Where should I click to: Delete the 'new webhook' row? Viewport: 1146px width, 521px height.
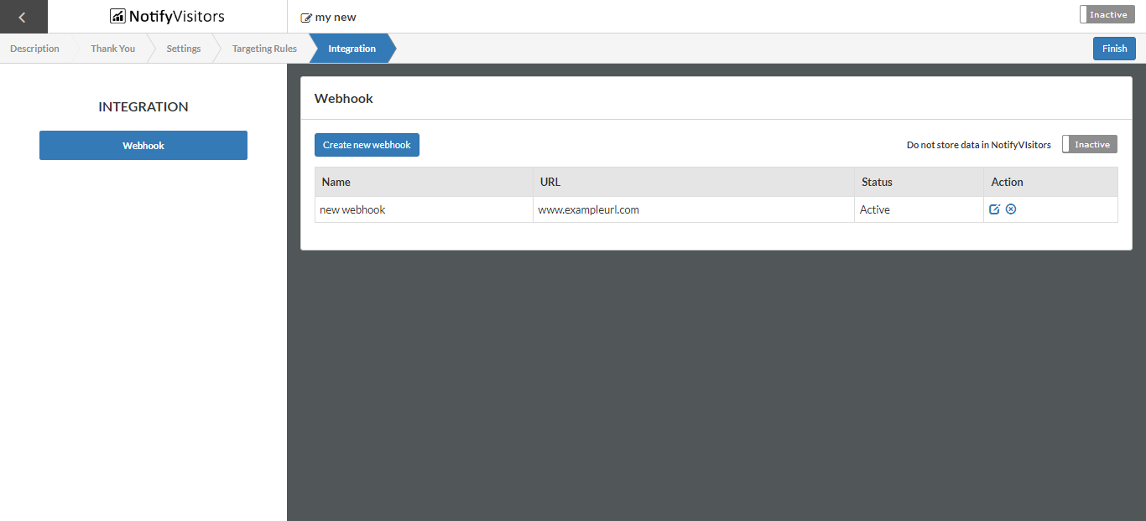[x=1011, y=209]
